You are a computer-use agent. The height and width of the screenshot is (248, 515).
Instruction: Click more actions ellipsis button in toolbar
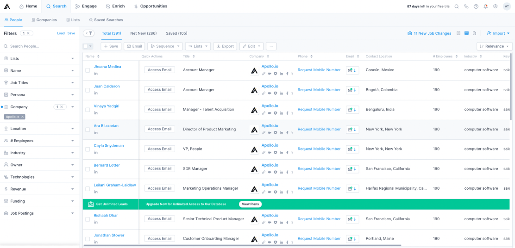(271, 46)
